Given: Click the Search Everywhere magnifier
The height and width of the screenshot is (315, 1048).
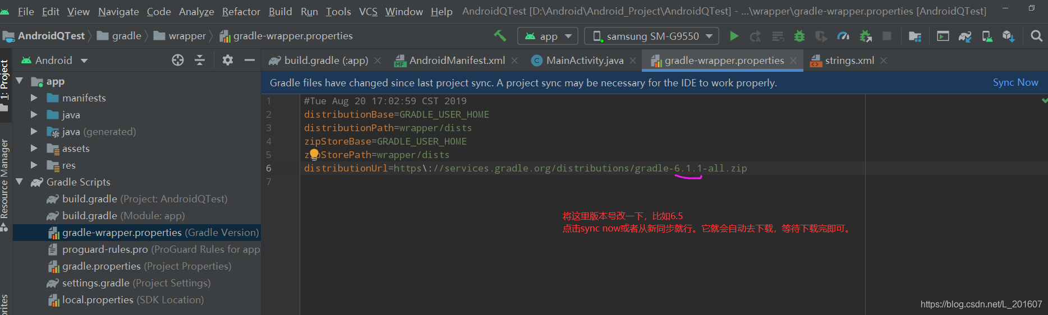Looking at the screenshot, I should pos(1037,36).
